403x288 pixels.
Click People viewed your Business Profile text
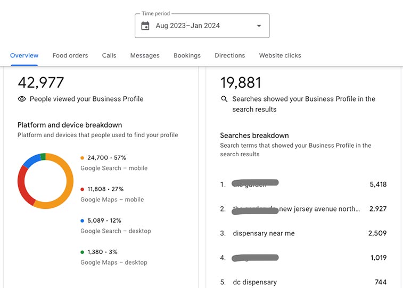point(86,99)
